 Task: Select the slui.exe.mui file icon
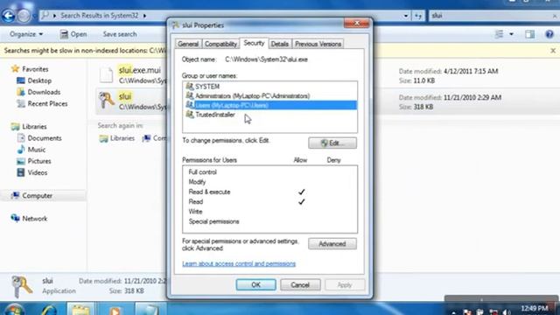[x=107, y=74]
